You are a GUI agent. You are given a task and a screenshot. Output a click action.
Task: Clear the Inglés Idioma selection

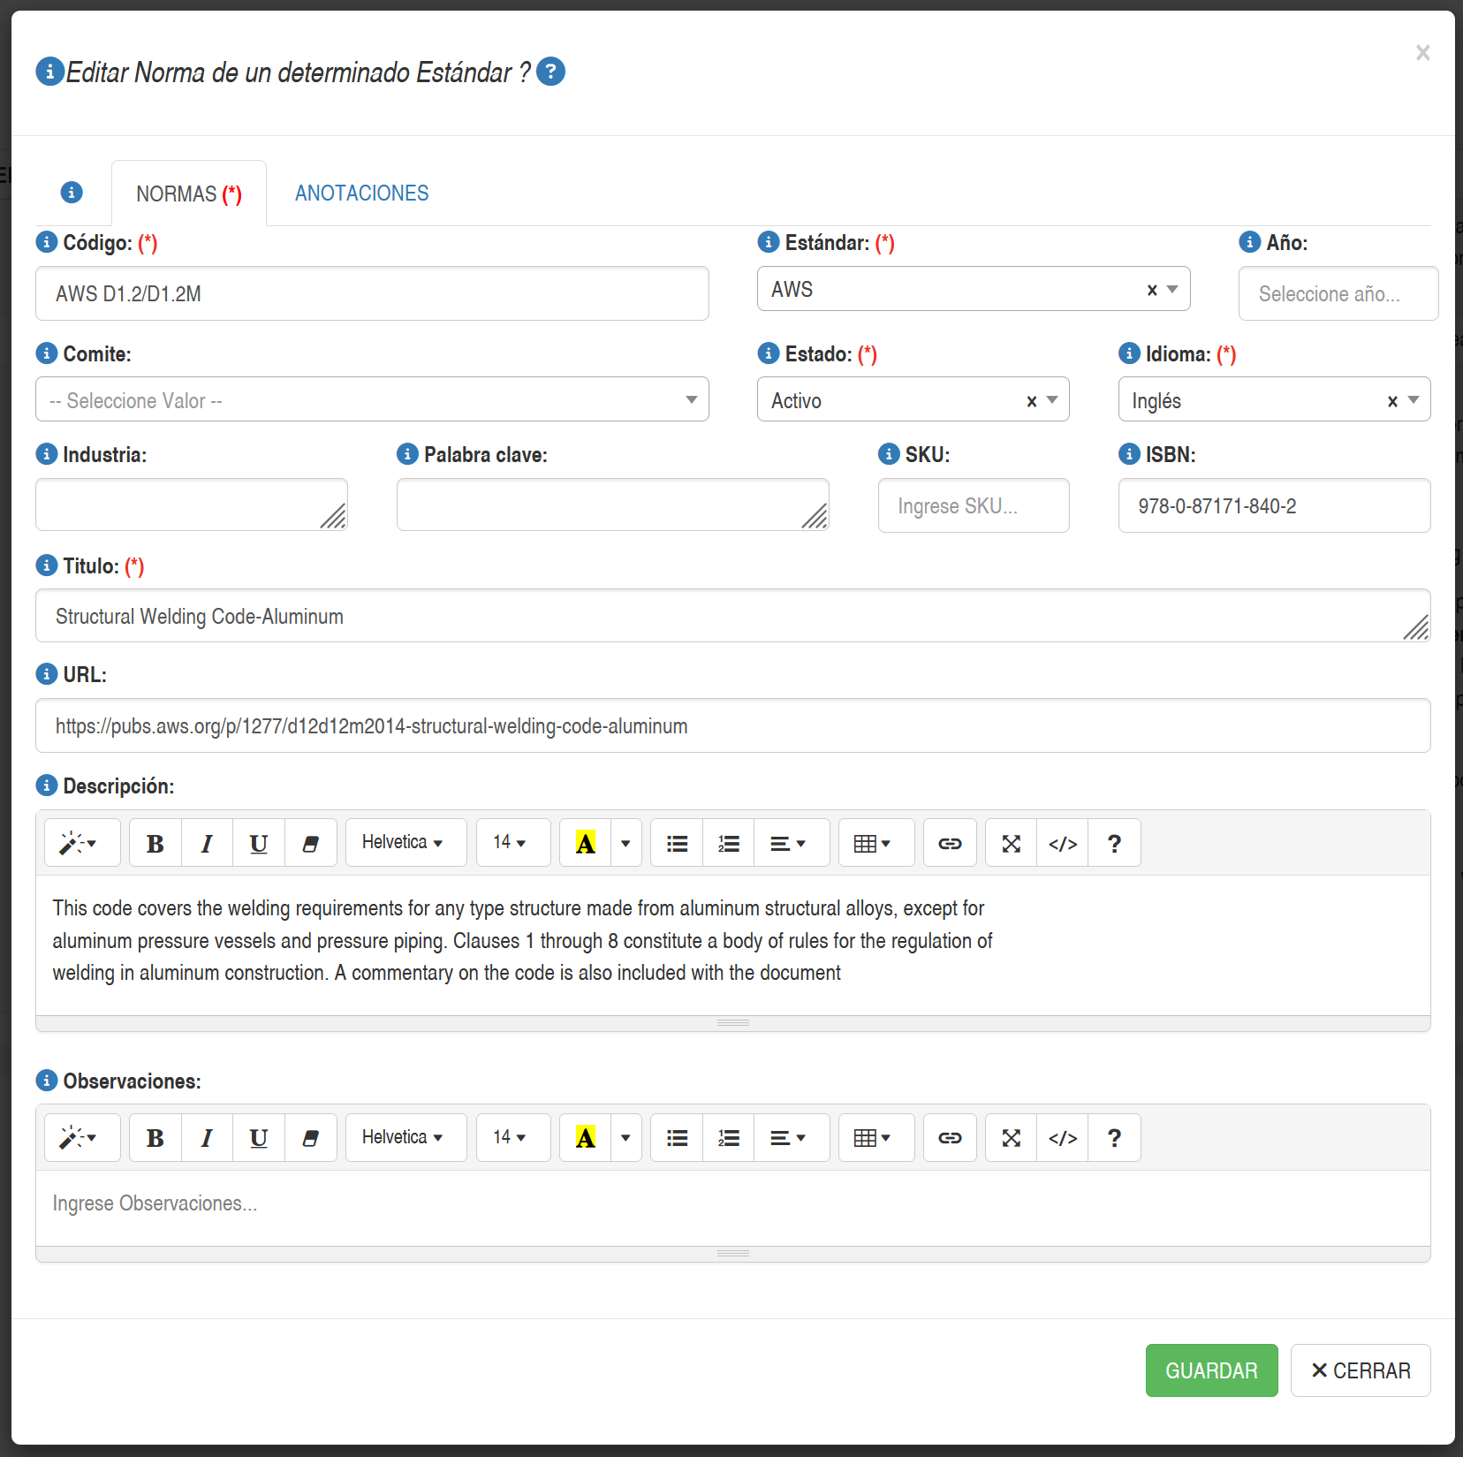1392,401
